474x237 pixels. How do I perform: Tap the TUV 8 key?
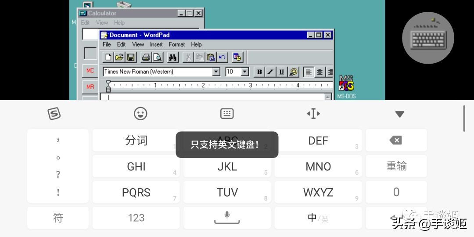click(227, 192)
